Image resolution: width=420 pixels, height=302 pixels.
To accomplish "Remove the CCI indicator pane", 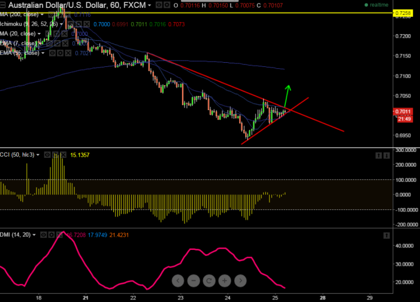I will point(64,155).
